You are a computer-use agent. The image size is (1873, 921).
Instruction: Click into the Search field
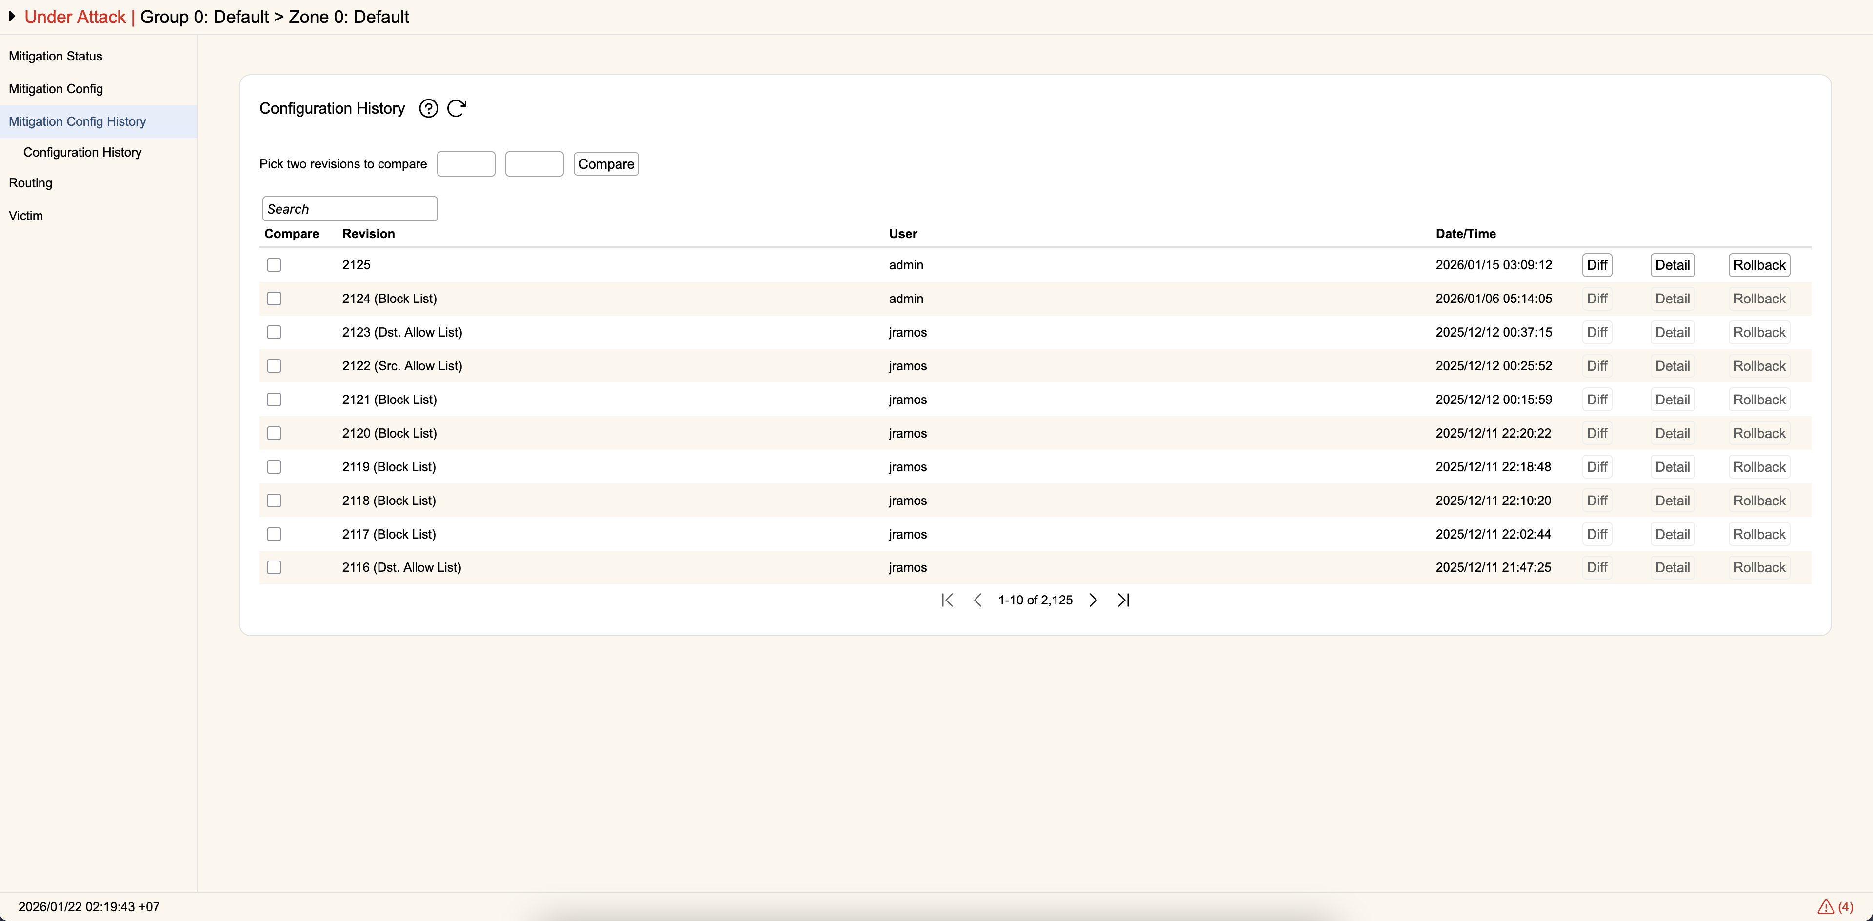(x=350, y=209)
